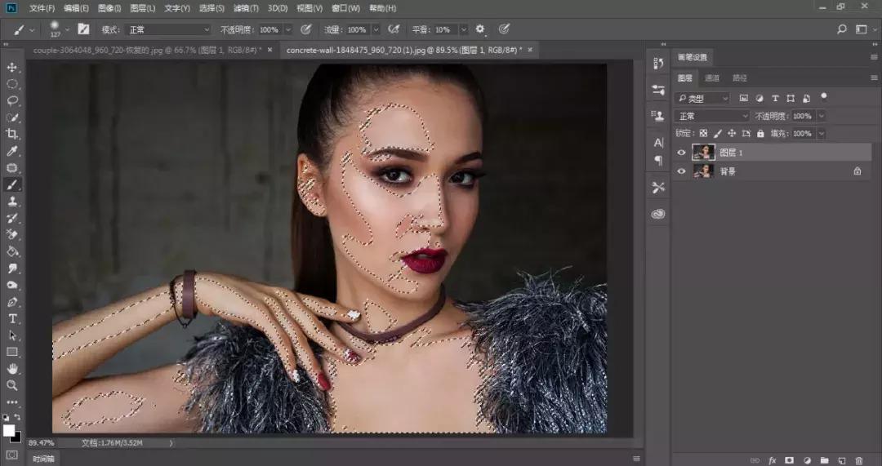Open the brush 模式 blend mode dropdown
The image size is (882, 466).
[168, 29]
